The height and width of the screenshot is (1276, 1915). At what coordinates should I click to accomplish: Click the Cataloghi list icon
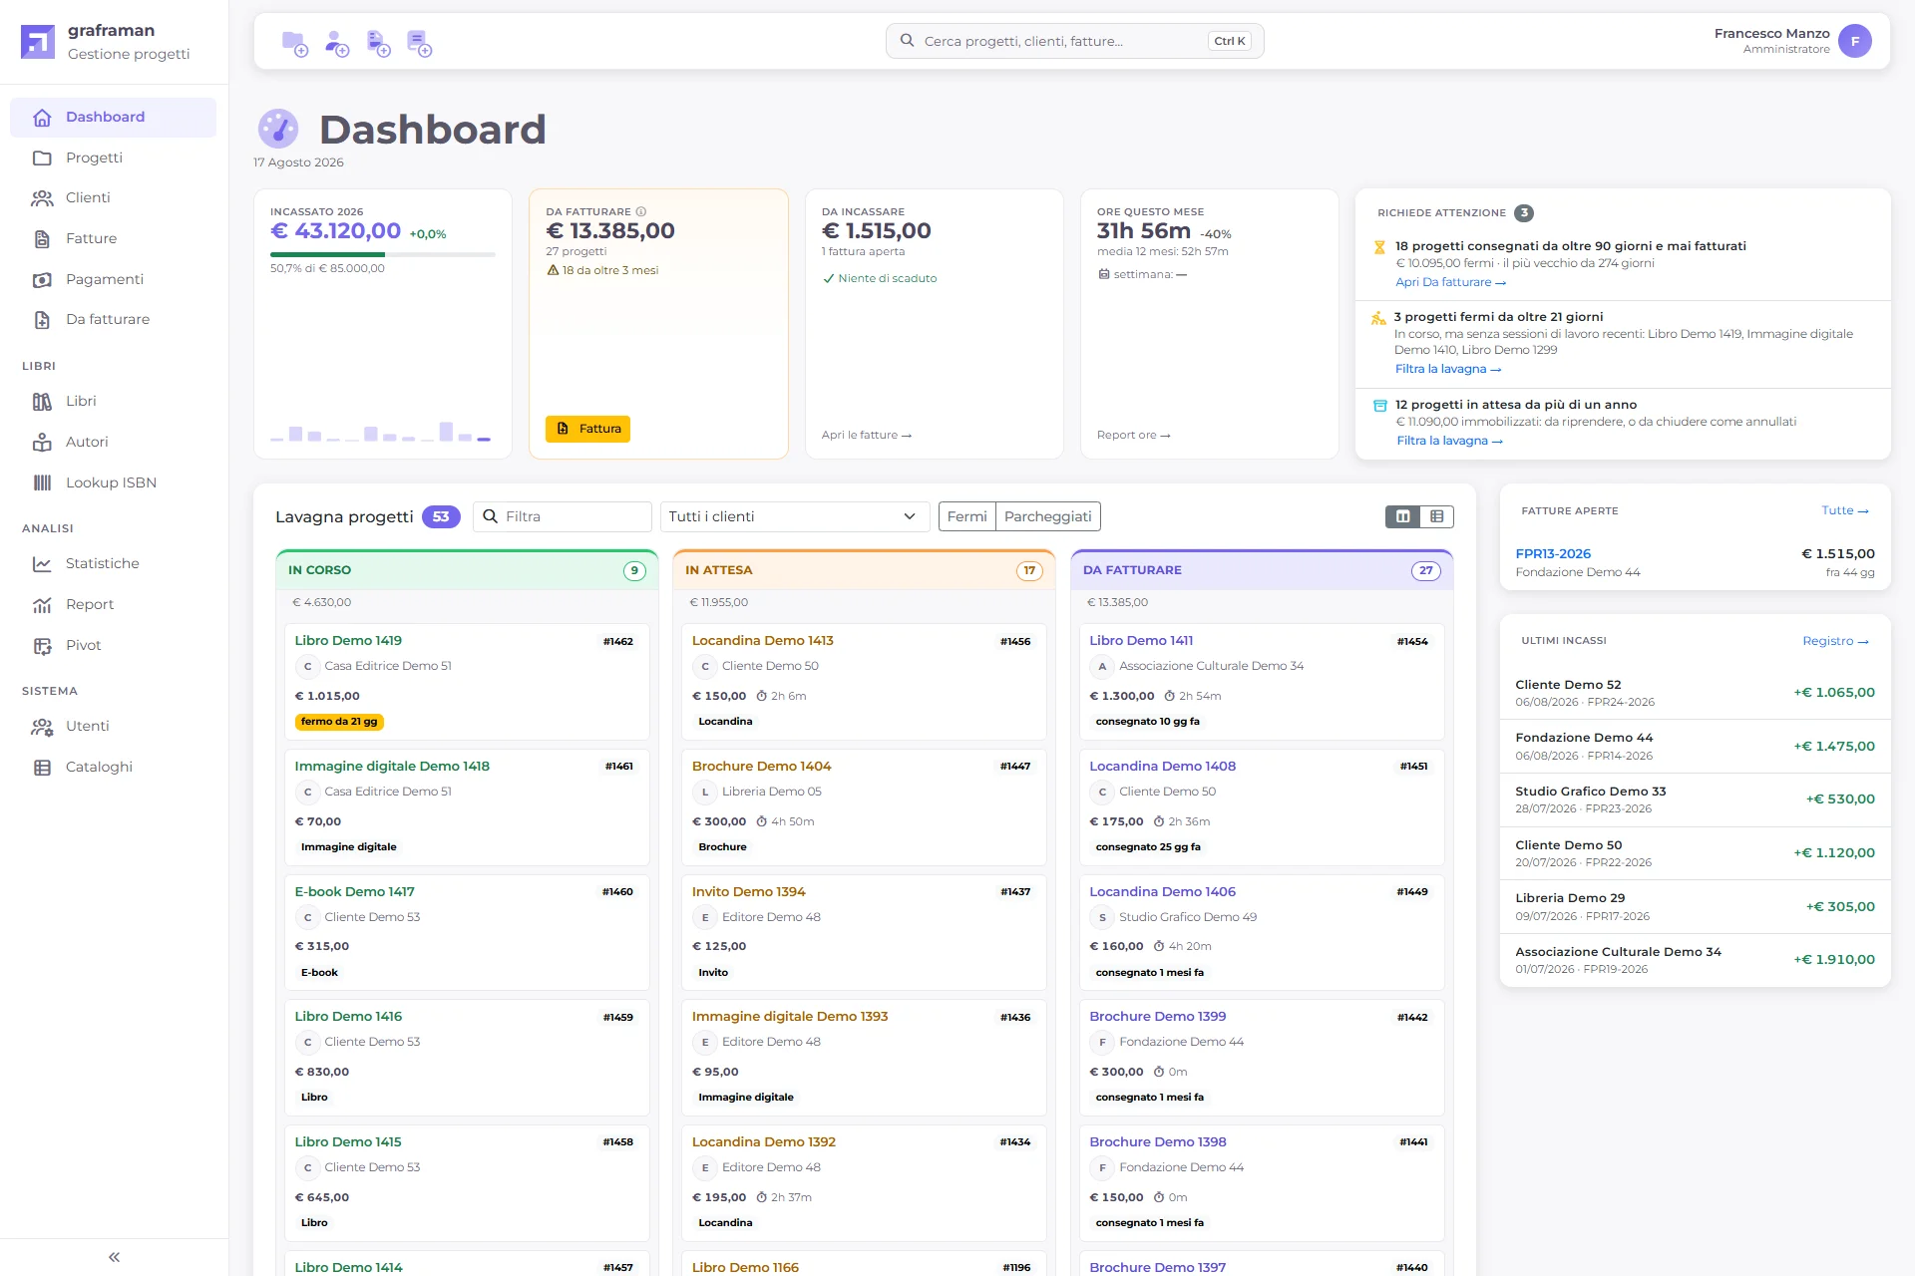tap(42, 768)
